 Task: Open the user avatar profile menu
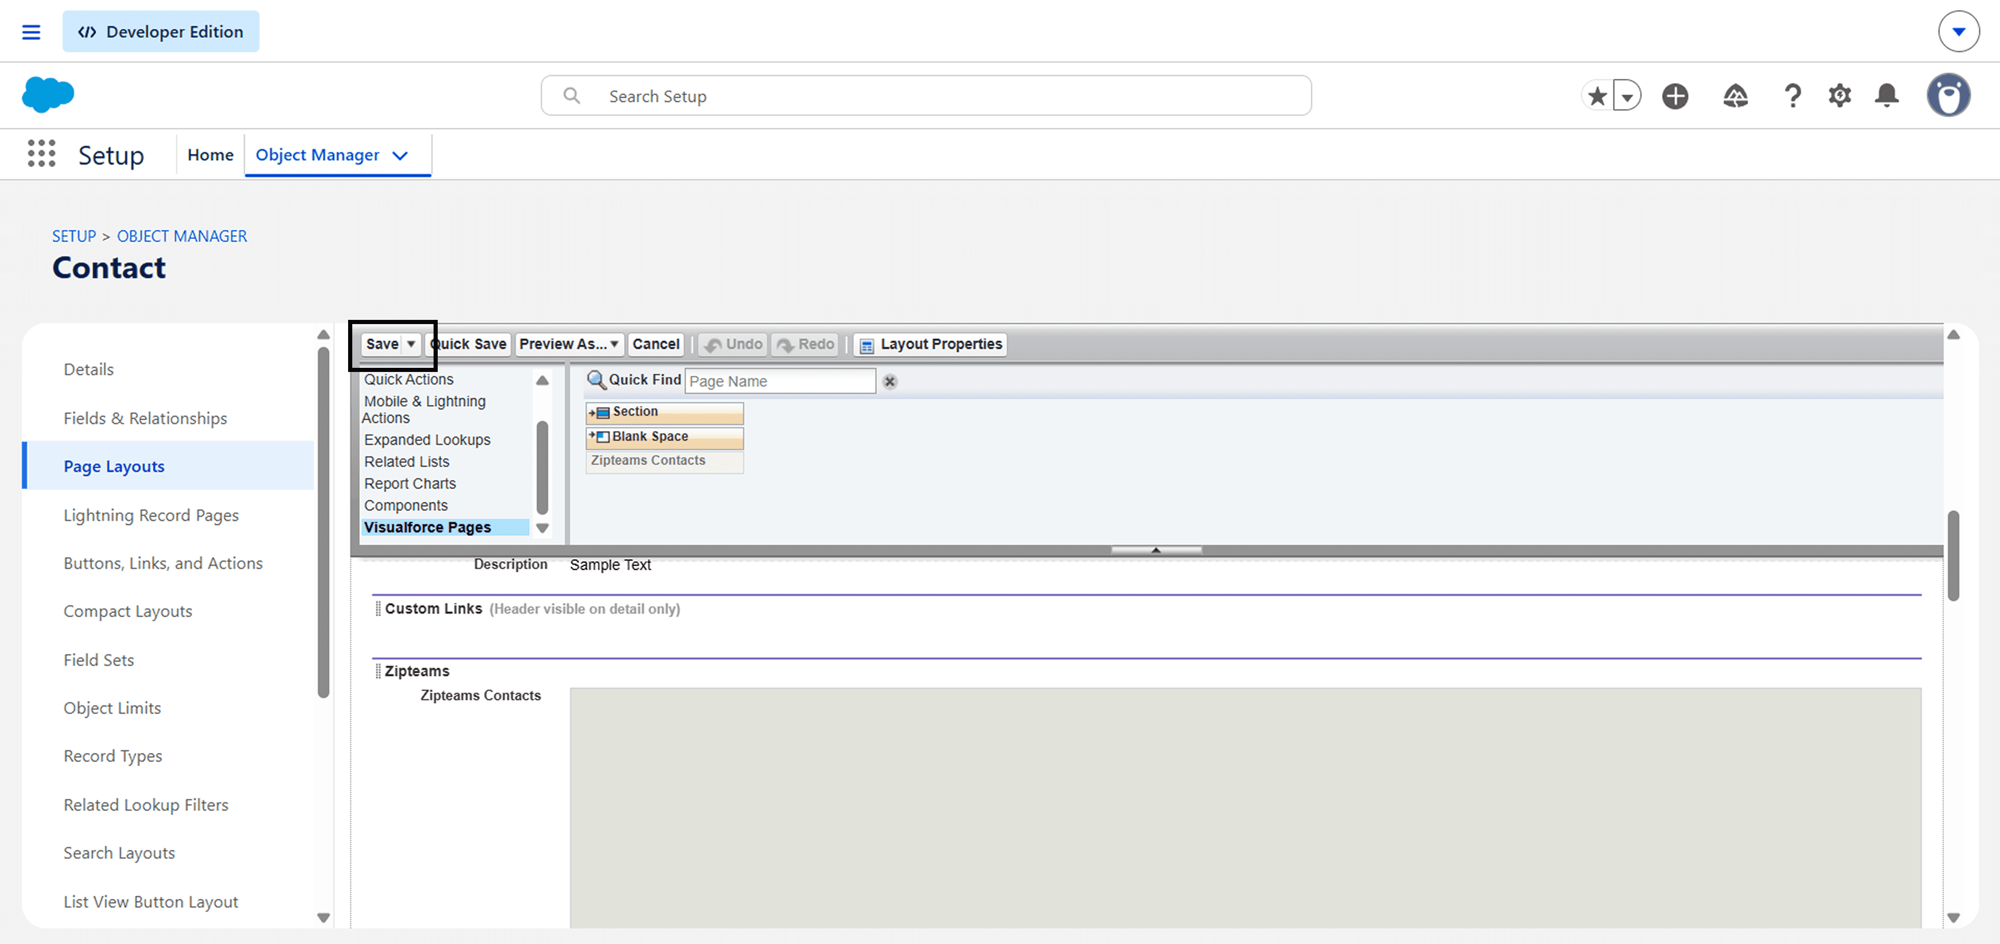(x=1948, y=95)
